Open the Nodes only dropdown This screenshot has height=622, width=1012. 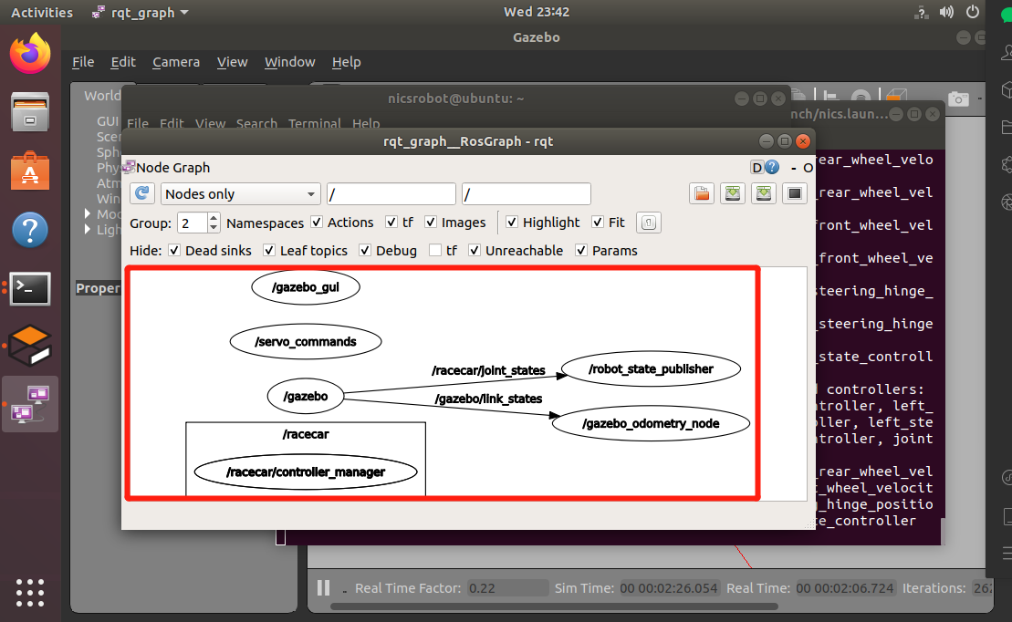tap(241, 193)
